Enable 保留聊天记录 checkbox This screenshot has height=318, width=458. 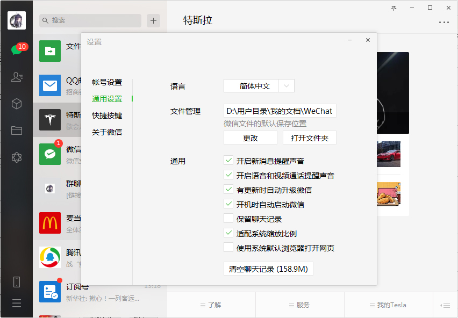point(228,219)
